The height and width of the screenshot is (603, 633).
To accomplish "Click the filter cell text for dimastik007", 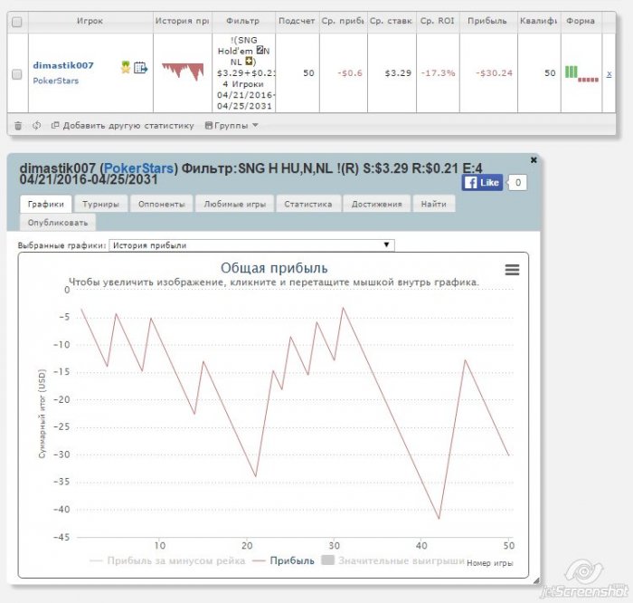I will 244,73.
